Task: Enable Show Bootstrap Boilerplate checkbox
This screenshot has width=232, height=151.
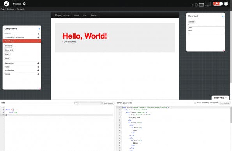Action: (x=195, y=103)
